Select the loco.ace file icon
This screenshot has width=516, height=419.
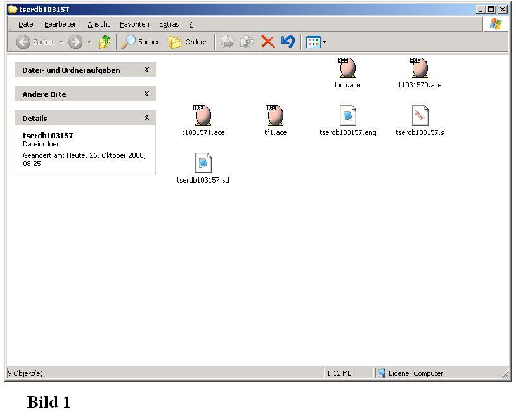[347, 68]
